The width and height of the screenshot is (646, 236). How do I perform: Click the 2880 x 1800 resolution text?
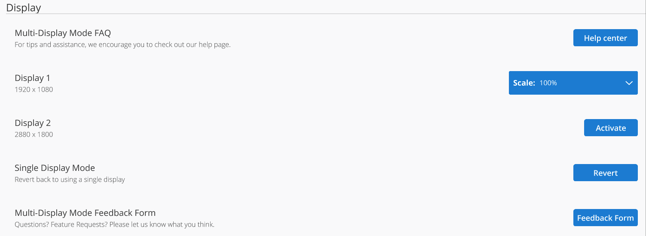[34, 134]
